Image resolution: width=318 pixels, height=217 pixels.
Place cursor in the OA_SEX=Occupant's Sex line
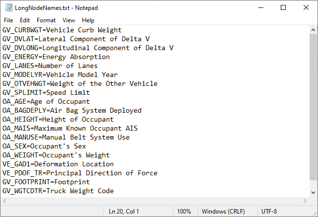point(44,146)
